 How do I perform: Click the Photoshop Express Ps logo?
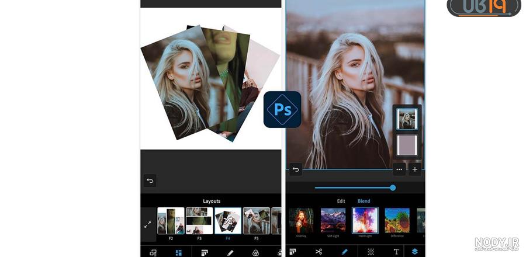pyautogui.click(x=282, y=109)
